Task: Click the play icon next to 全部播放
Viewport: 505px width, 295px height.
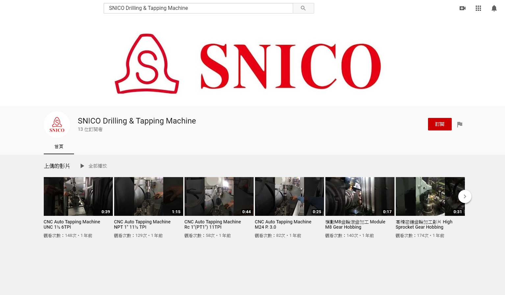Action: (82, 166)
